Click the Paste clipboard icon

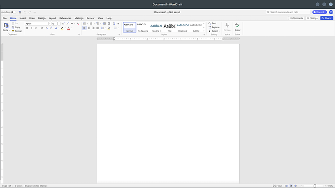click(x=6, y=26)
